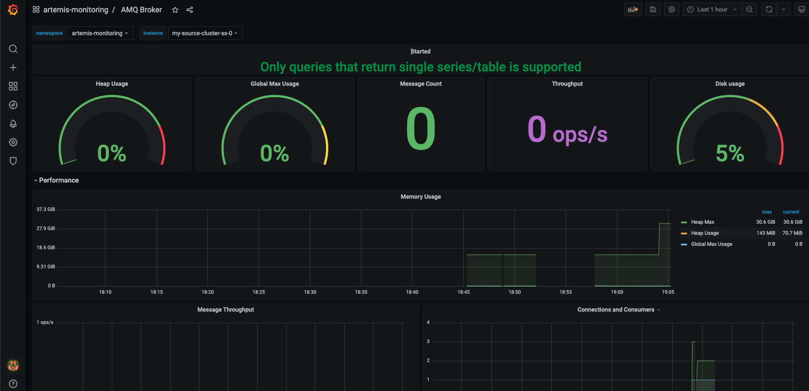Open the Help question mark icon
Viewport: 809px width, 391px height.
(x=13, y=384)
